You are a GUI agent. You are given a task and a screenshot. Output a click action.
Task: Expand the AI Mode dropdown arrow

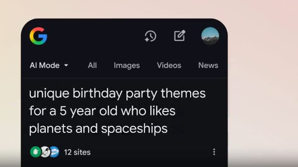click(66, 65)
